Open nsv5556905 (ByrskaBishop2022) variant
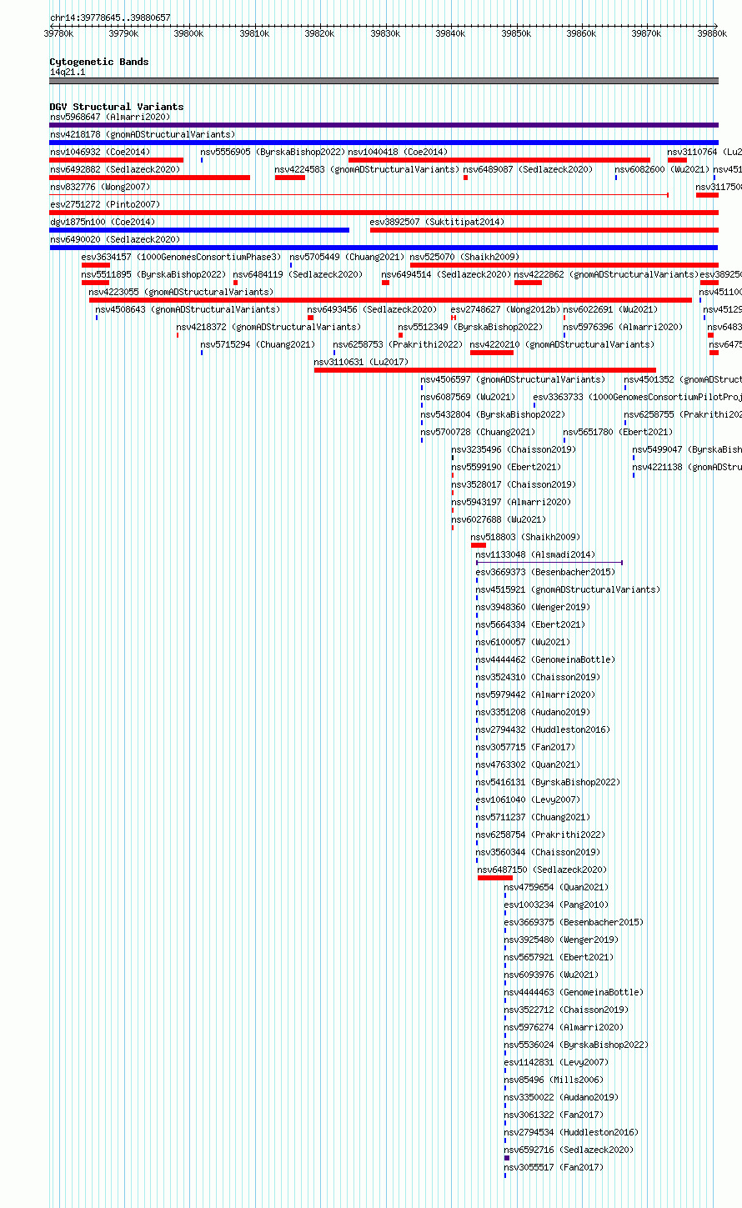 273,152
